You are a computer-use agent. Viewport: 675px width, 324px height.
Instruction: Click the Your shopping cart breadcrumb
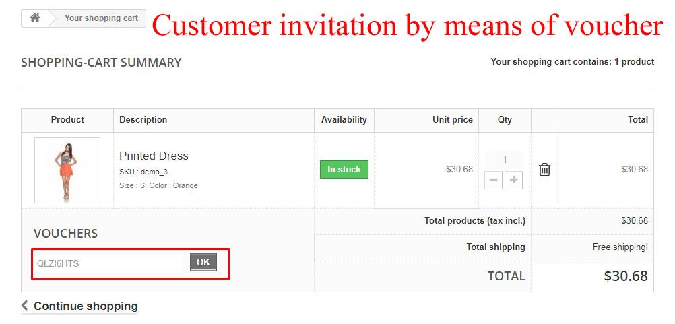(101, 18)
